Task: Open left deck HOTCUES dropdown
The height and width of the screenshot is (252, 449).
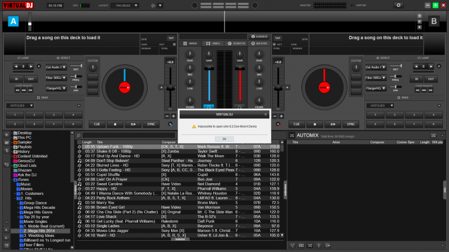Action: click(20, 106)
